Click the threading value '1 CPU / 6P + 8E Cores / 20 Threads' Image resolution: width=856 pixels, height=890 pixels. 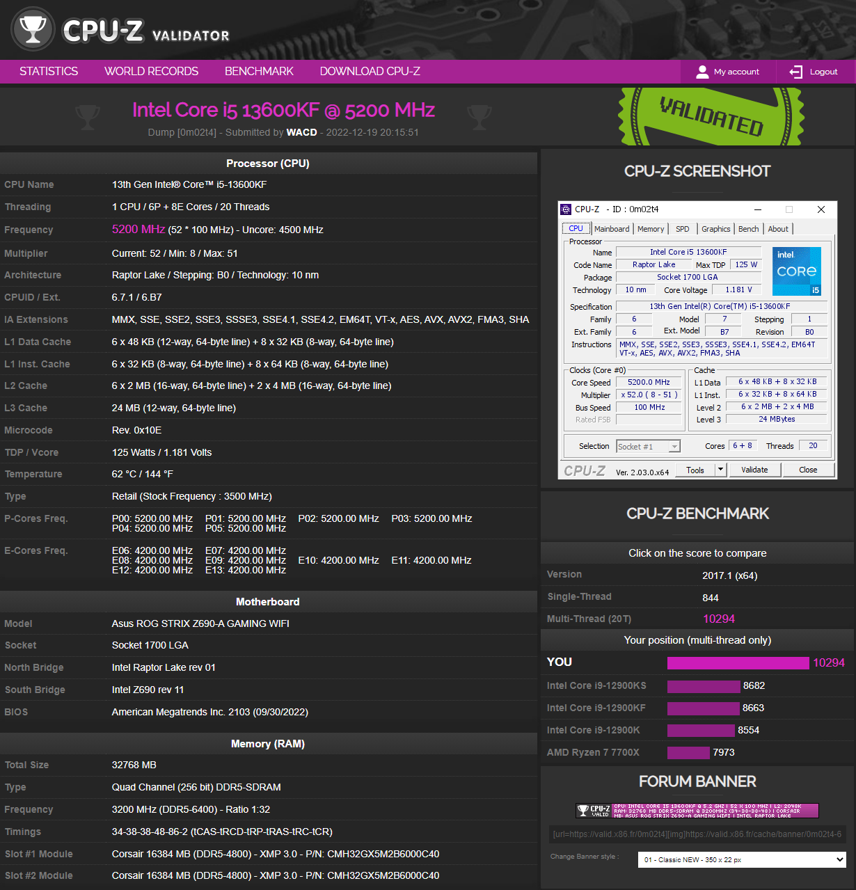pyautogui.click(x=191, y=207)
